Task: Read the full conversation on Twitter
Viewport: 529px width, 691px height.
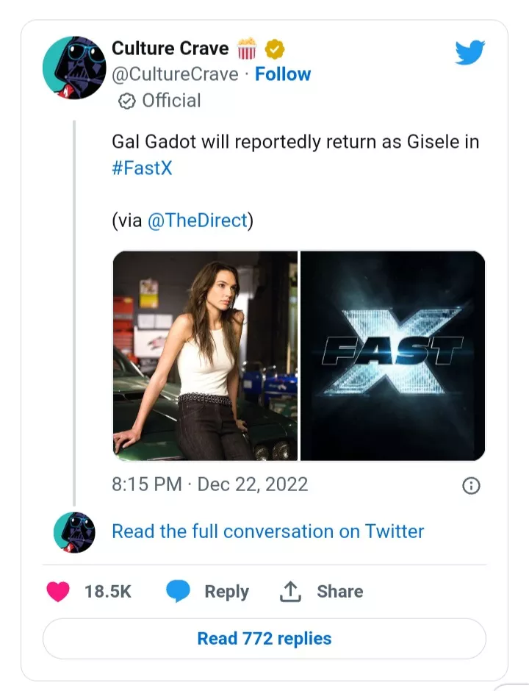Action: coord(267,531)
